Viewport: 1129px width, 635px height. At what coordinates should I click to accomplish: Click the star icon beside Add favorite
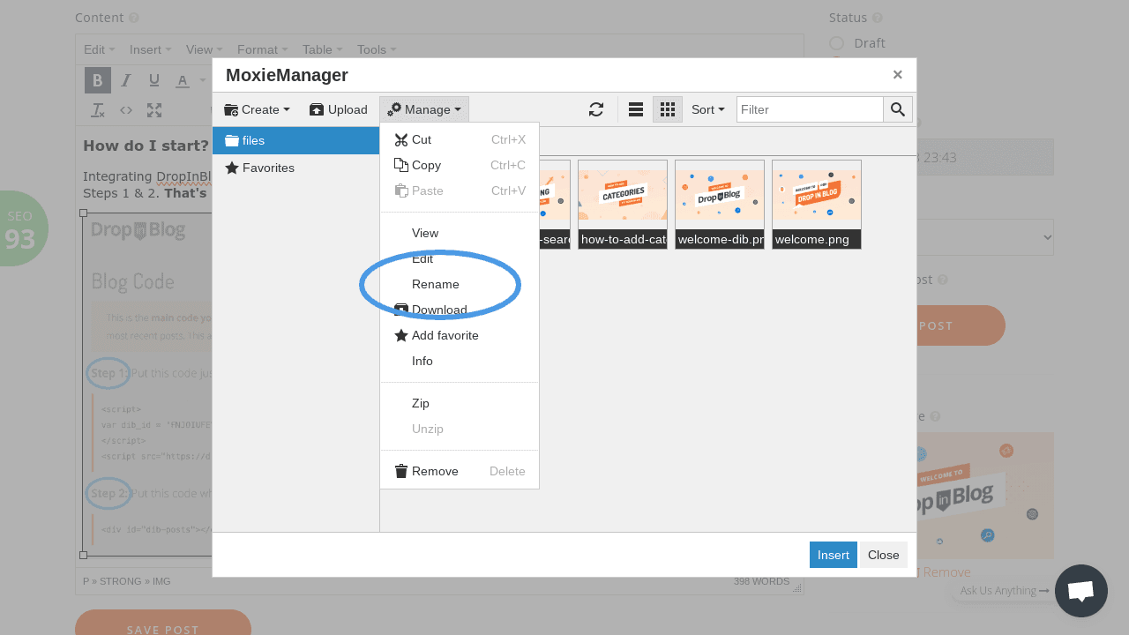pos(401,335)
